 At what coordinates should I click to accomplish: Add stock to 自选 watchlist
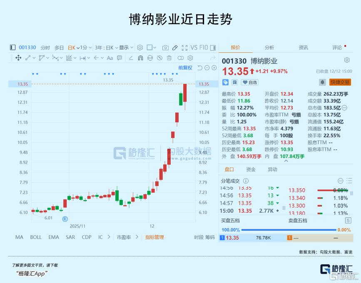coord(250,82)
